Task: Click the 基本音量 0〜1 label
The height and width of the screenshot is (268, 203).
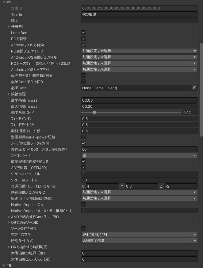Action: point(23,112)
